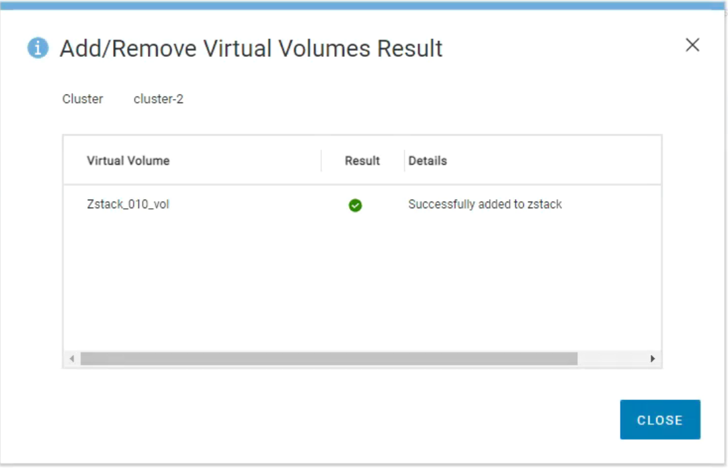
Task: Sort by the Virtual Volume column header
Action: (128, 161)
